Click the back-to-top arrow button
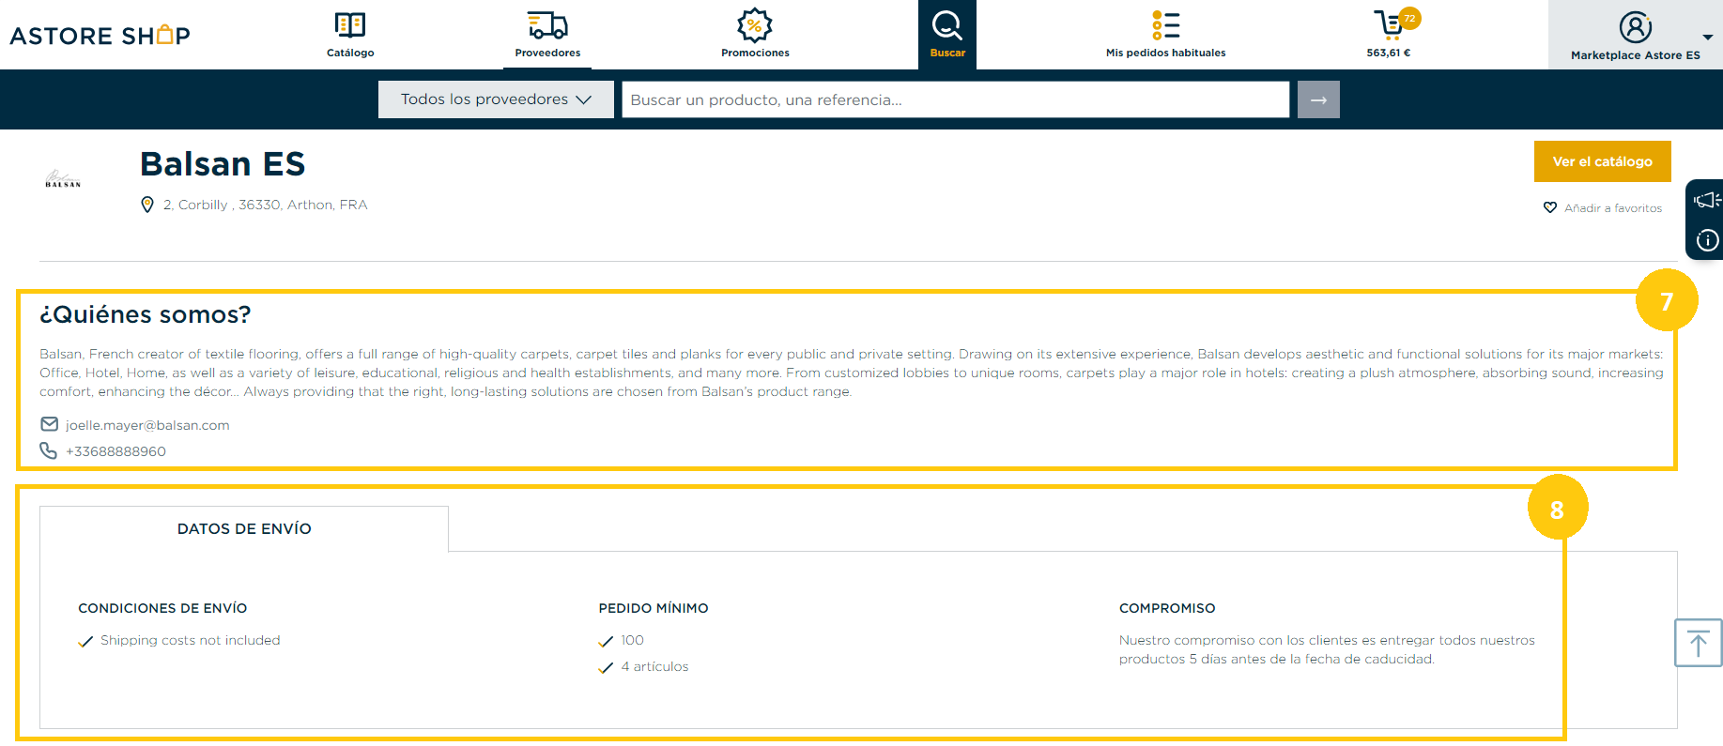Image resolution: width=1723 pixels, height=746 pixels. (x=1698, y=643)
